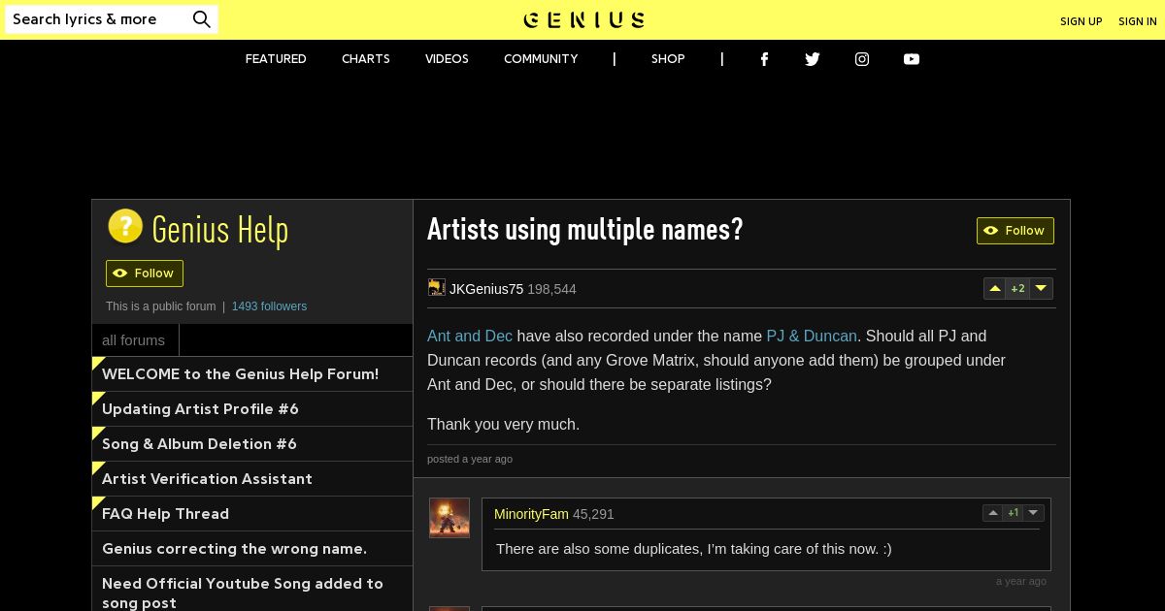The image size is (1165, 611).
Task: Upvote JKGenius75's original post
Action: coord(994,288)
